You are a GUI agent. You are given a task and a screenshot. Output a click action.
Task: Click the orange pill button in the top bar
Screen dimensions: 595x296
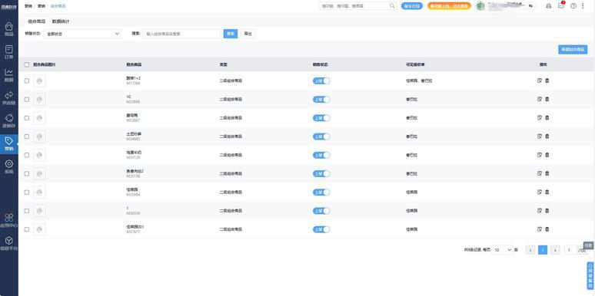[449, 6]
